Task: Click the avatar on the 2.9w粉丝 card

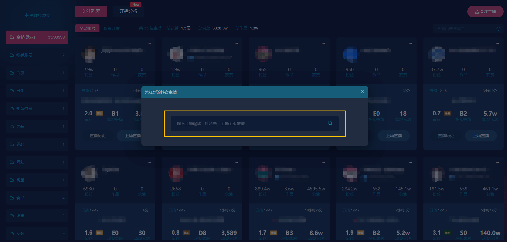Action: coord(90,54)
